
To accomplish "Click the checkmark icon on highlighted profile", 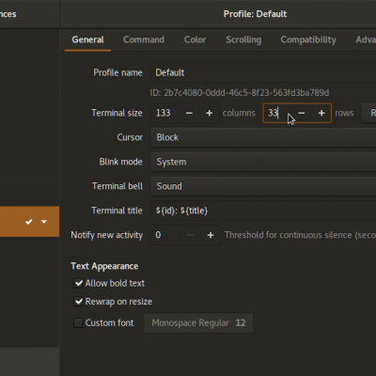I will coord(29,222).
